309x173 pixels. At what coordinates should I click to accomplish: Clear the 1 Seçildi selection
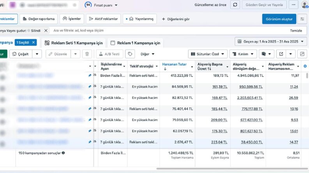[x=34, y=42]
